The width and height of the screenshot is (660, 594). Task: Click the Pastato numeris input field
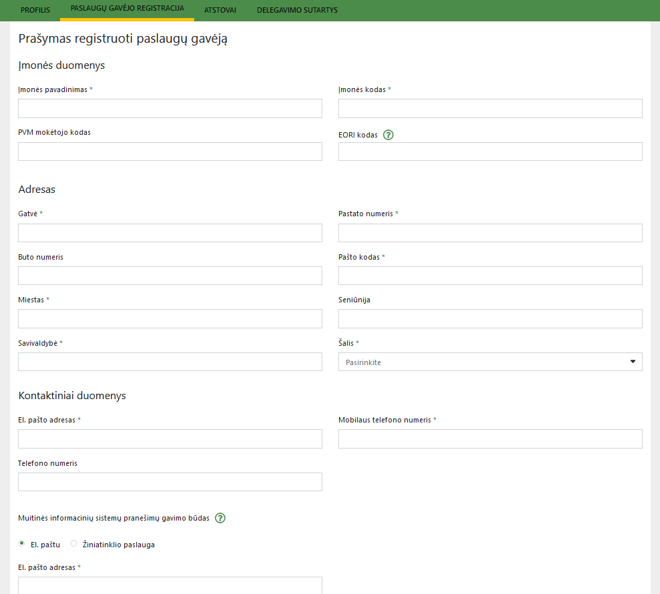coord(490,233)
